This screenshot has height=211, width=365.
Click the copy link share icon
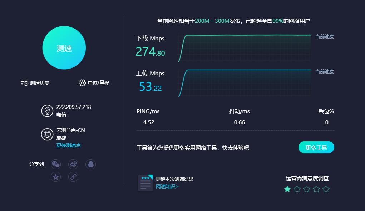tap(73, 177)
